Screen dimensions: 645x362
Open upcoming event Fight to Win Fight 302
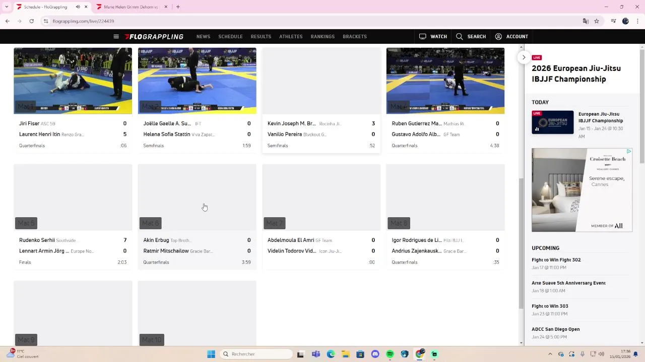[556, 260]
